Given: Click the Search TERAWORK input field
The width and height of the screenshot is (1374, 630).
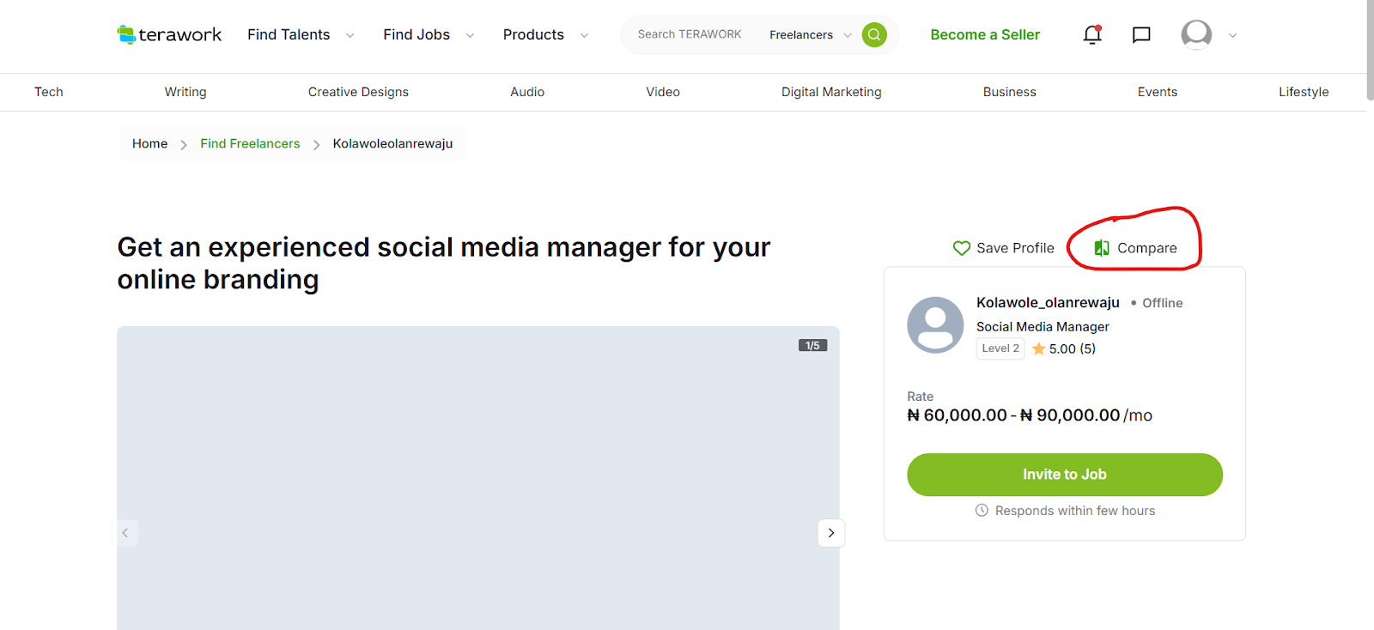Looking at the screenshot, I should 689,34.
